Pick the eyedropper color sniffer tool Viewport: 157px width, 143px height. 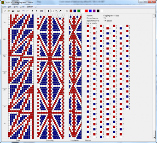(60, 11)
